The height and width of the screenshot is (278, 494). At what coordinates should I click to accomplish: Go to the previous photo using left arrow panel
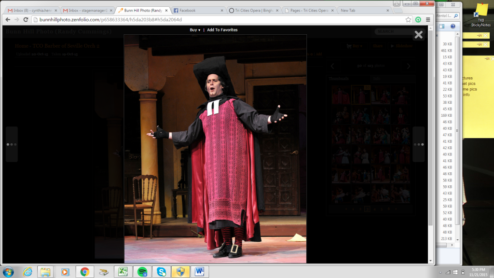pos(12,144)
